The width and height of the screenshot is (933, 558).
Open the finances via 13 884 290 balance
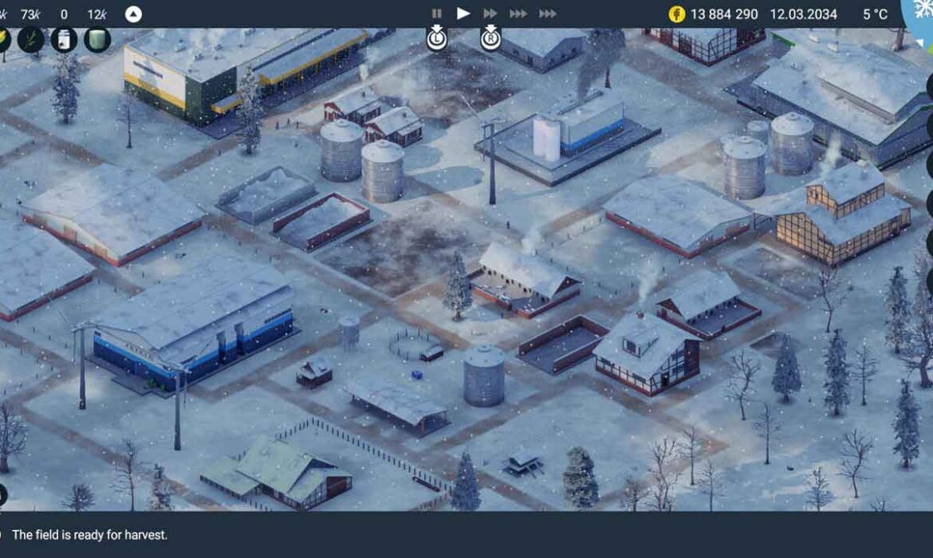click(724, 14)
